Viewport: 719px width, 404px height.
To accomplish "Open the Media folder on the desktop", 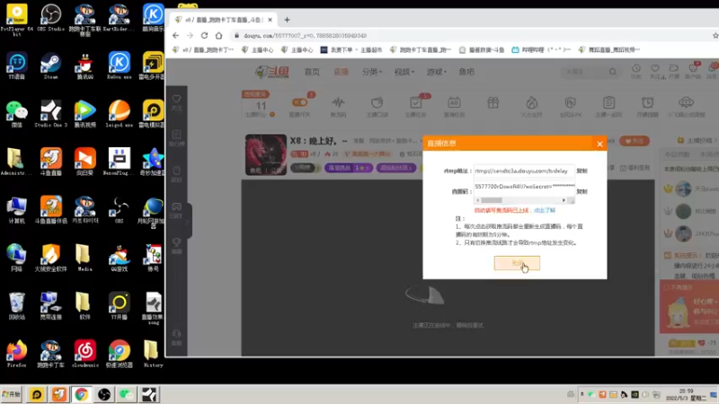I will click(84, 258).
